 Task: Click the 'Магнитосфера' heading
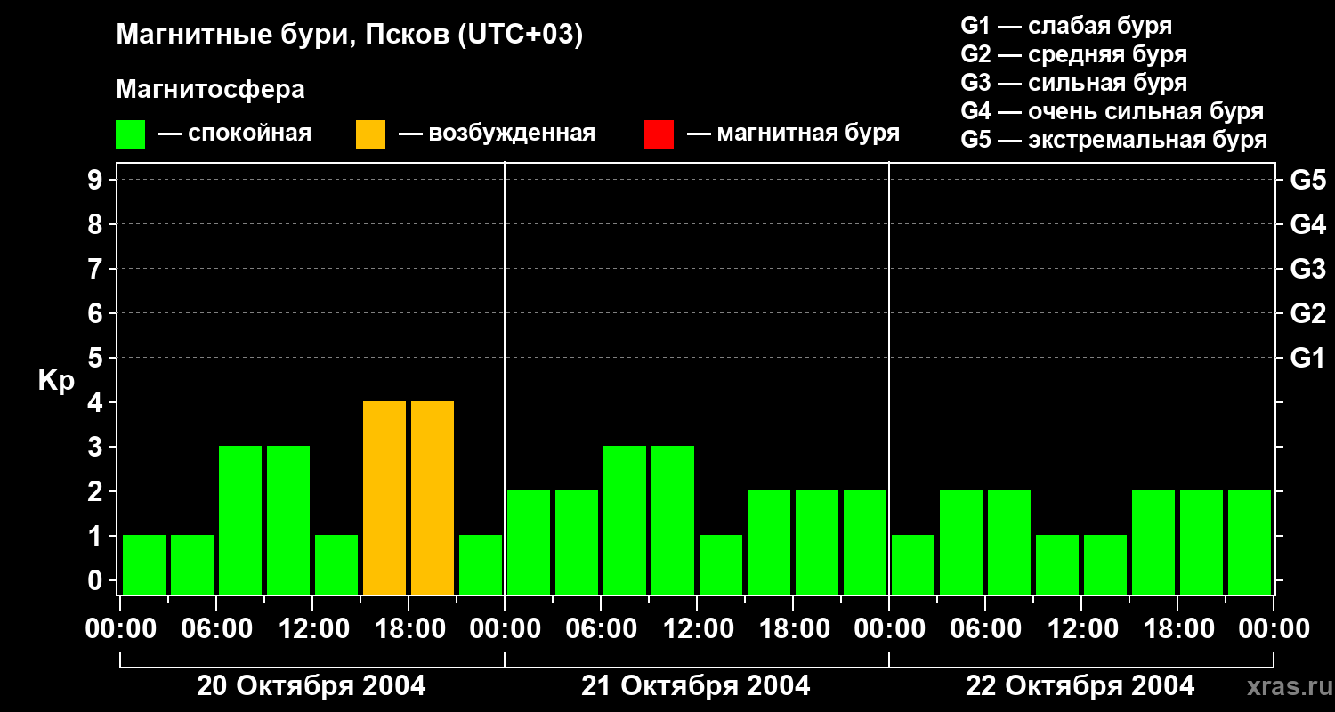click(211, 90)
